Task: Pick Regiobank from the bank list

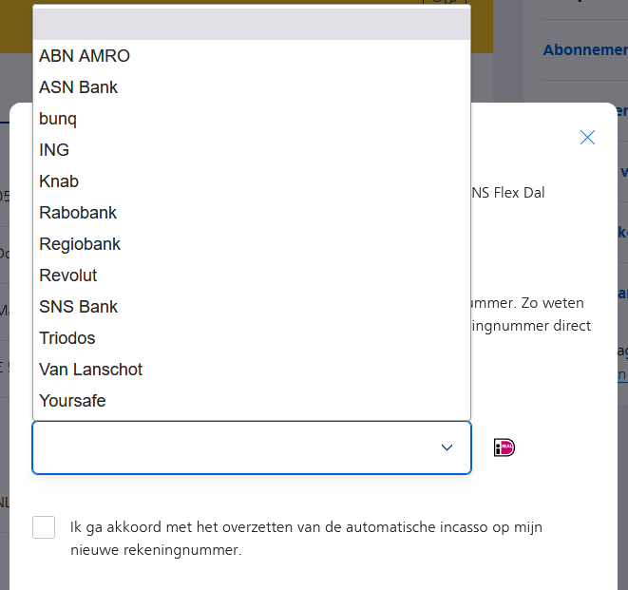Action: click(x=80, y=244)
